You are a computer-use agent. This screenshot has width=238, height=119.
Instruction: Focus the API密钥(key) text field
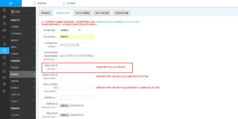77,97
